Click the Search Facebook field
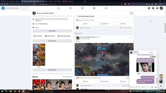Image resolution: width=166 pixels, height=93 pixels. coord(18,8)
